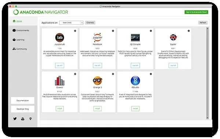Open JupyterLab gear options icon

pos(75,31)
